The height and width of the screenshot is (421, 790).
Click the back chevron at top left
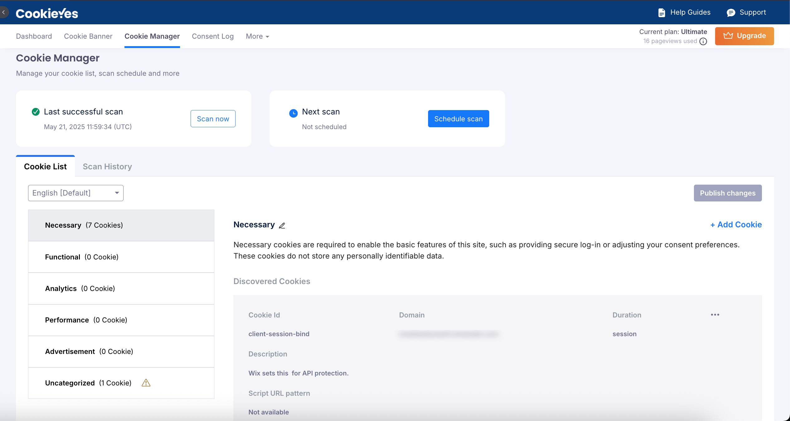4,12
